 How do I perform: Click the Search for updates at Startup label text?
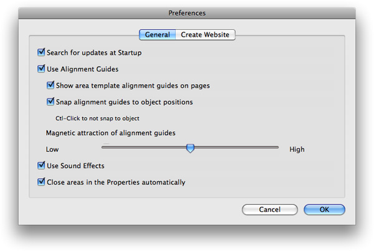coord(94,52)
